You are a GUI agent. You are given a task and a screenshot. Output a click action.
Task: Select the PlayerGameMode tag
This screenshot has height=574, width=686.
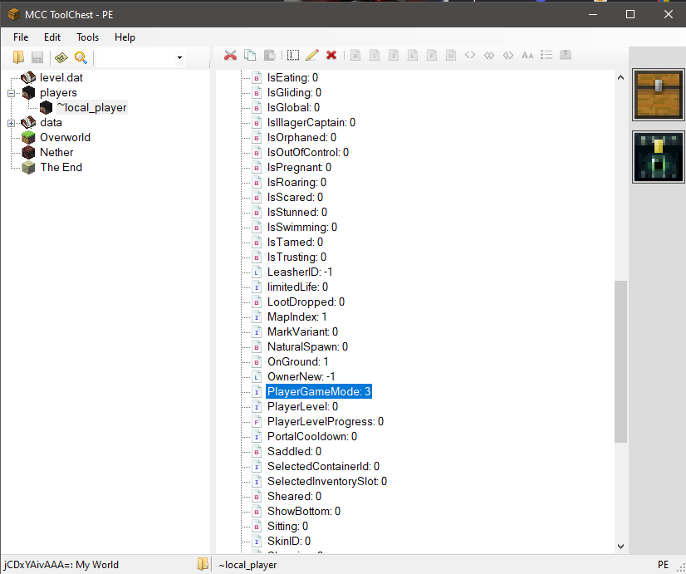click(319, 391)
